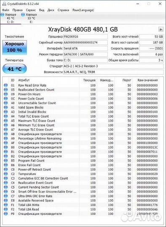The height and width of the screenshot is (227, 166).
Task: Click the CrystalDiskInfo title bar icon
Action: pos(4,4)
